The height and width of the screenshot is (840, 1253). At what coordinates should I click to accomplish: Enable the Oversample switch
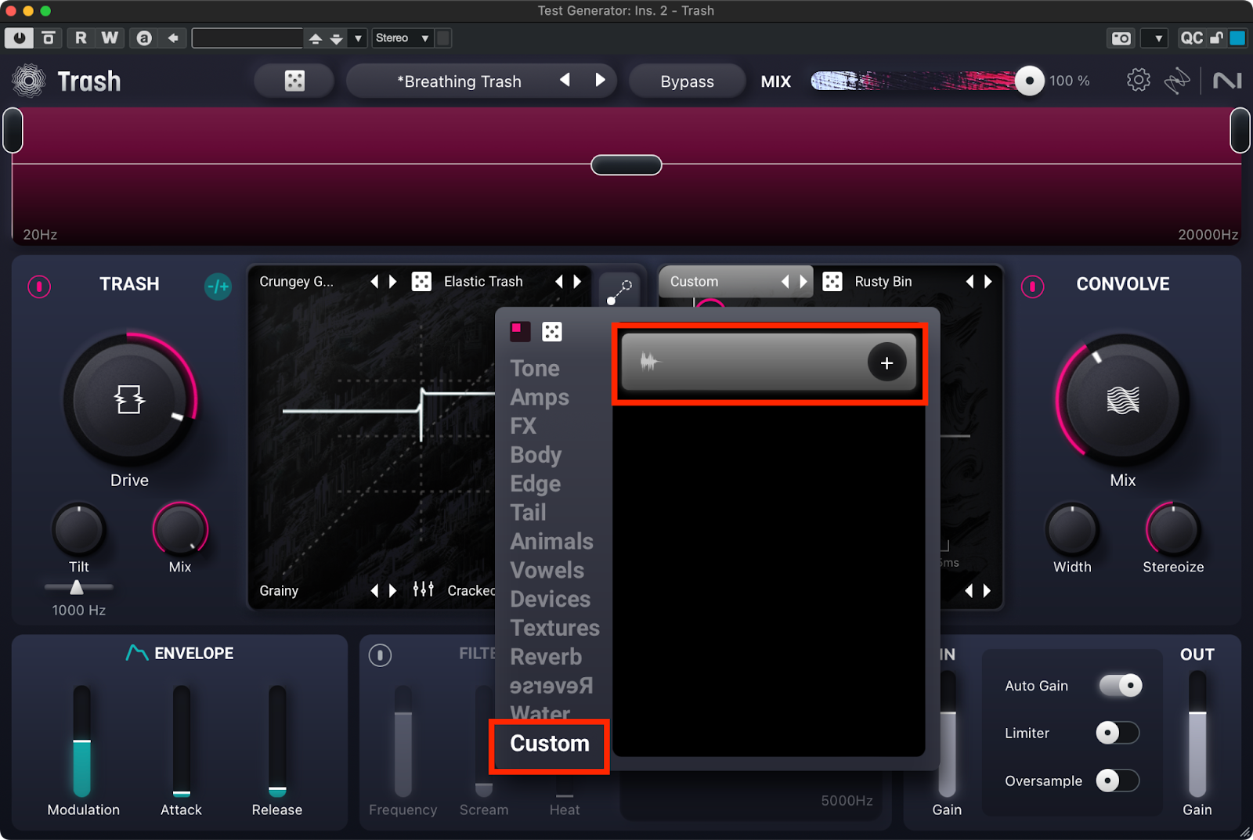(x=1118, y=781)
